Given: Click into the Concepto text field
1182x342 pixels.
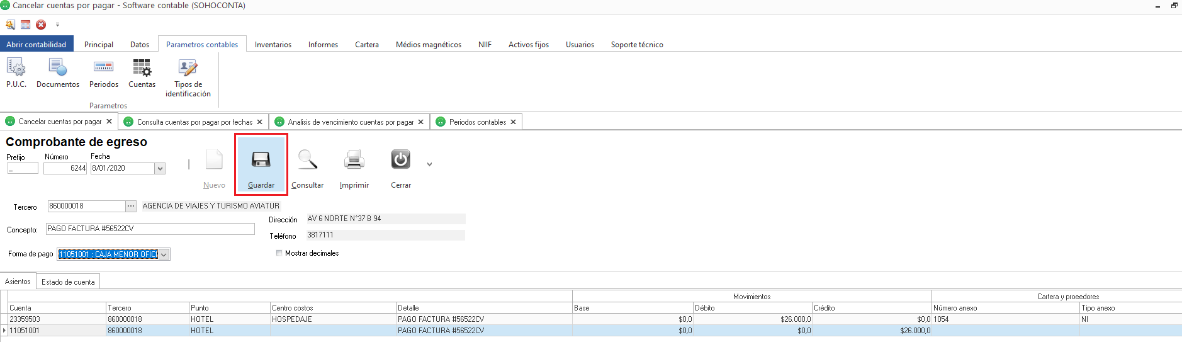Looking at the screenshot, I should click(x=150, y=229).
